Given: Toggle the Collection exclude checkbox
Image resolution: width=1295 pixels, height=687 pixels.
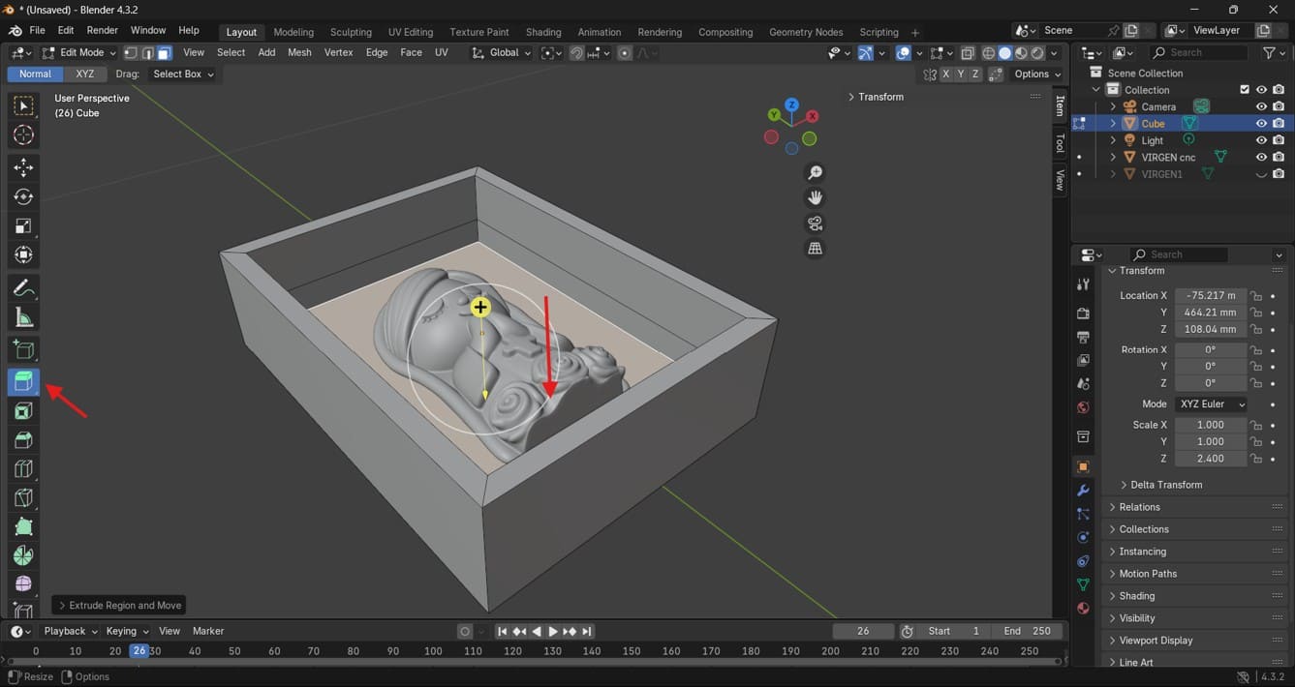Looking at the screenshot, I should tap(1245, 90).
